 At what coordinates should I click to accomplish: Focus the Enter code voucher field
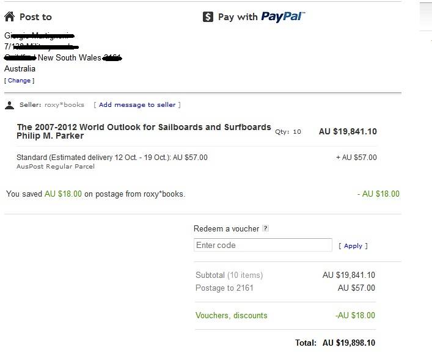pos(263,245)
